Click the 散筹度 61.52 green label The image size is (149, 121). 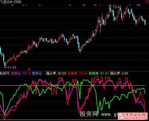[x=99, y=73]
